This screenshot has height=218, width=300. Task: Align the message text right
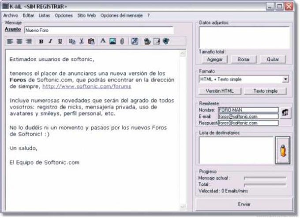point(29,41)
